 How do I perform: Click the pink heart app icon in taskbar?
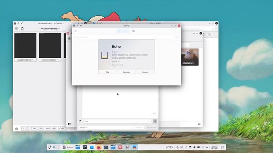pyautogui.click(x=120, y=147)
